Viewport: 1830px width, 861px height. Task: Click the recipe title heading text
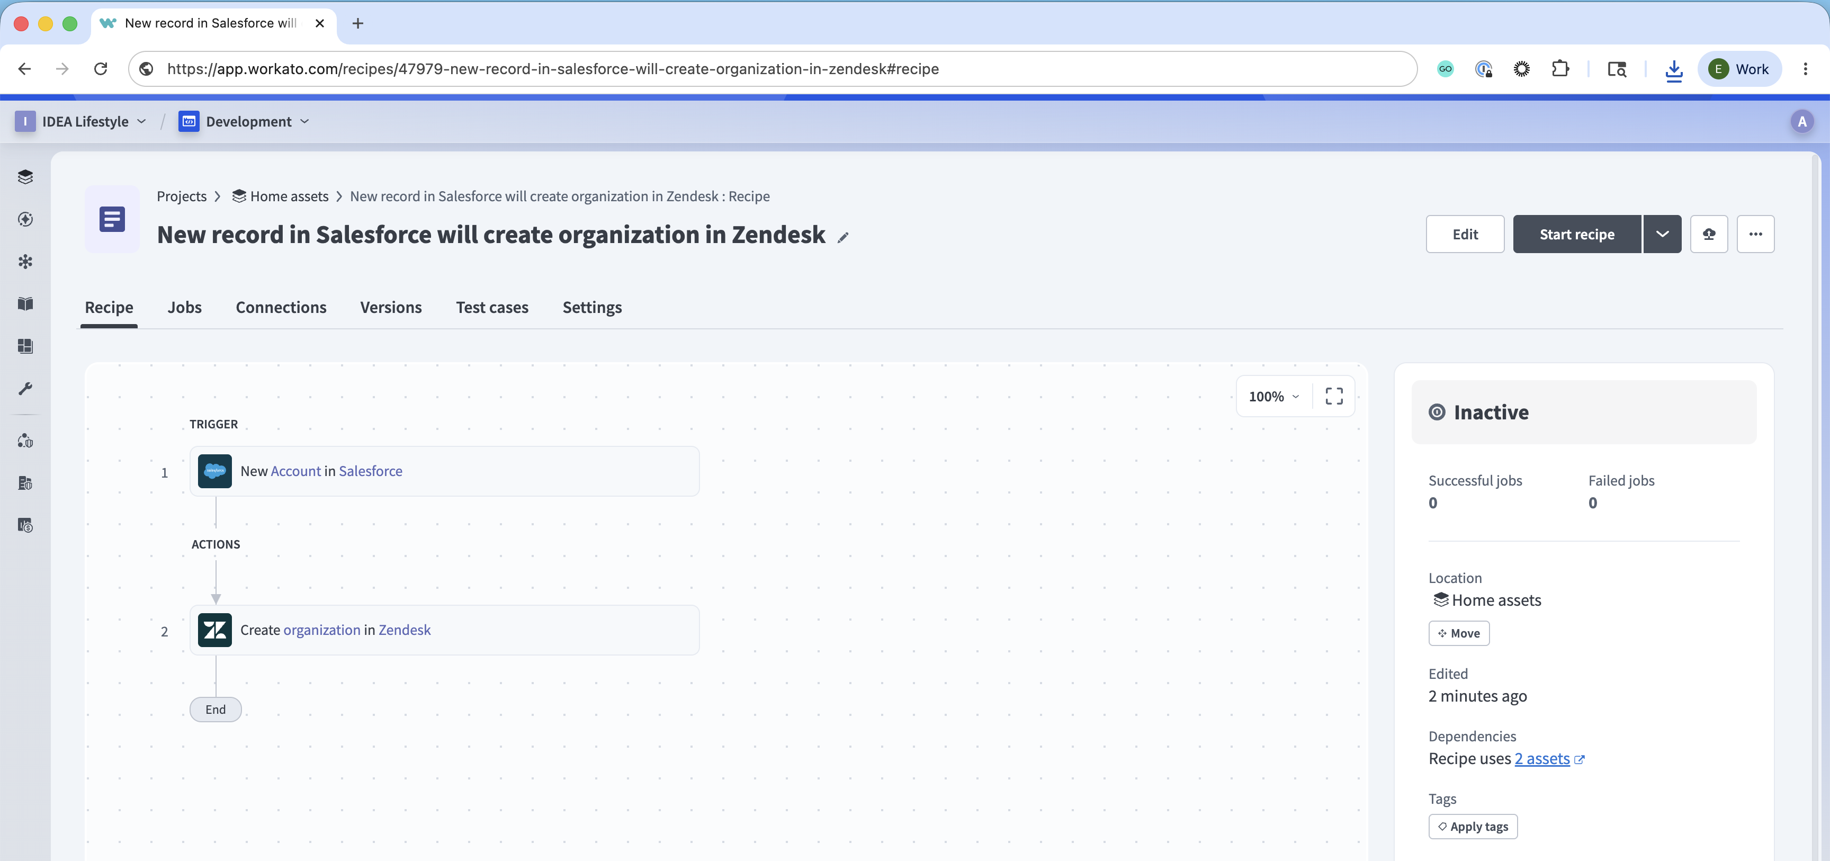(x=491, y=235)
